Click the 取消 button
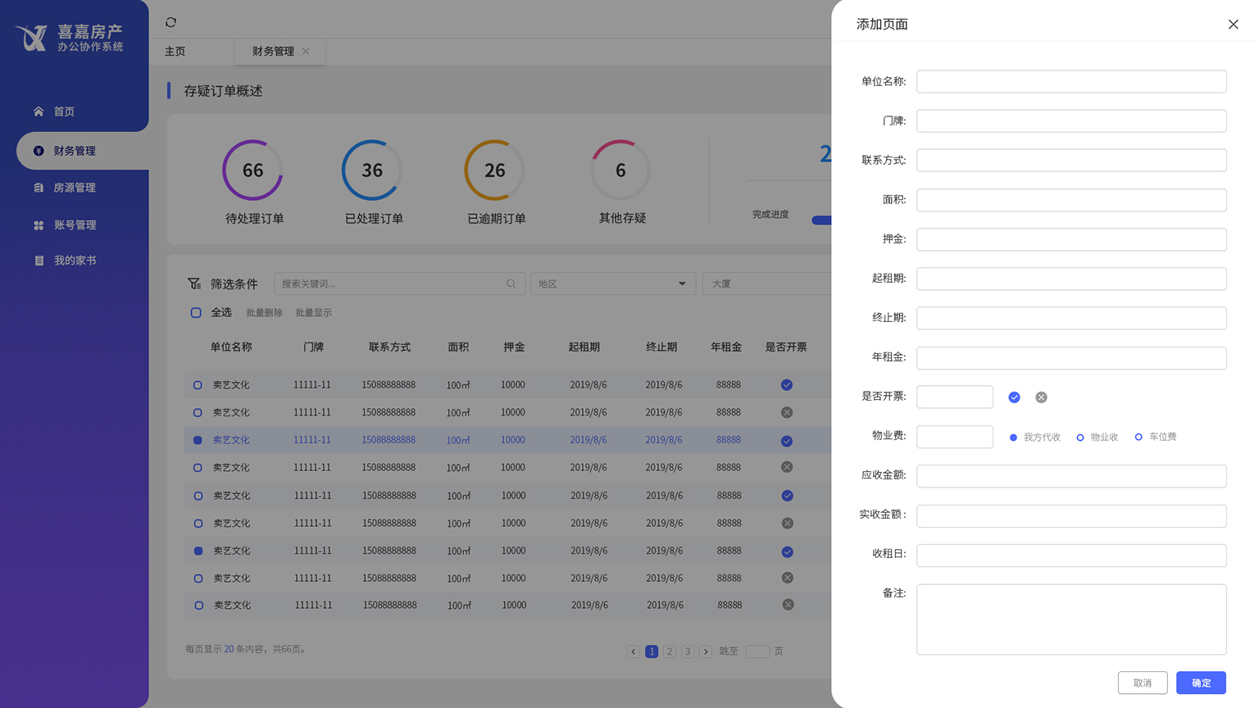Screen dimensions: 1259x708 pyautogui.click(x=1143, y=683)
